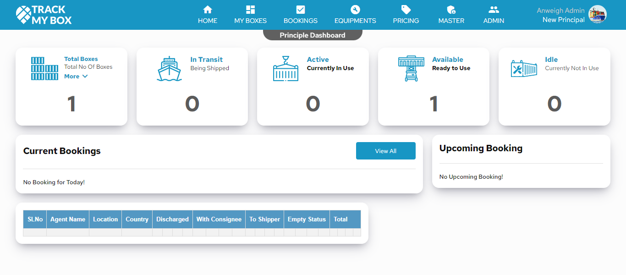The width and height of the screenshot is (626, 275).
Task: Select the Principle Dashboard tab label
Action: pos(313,35)
